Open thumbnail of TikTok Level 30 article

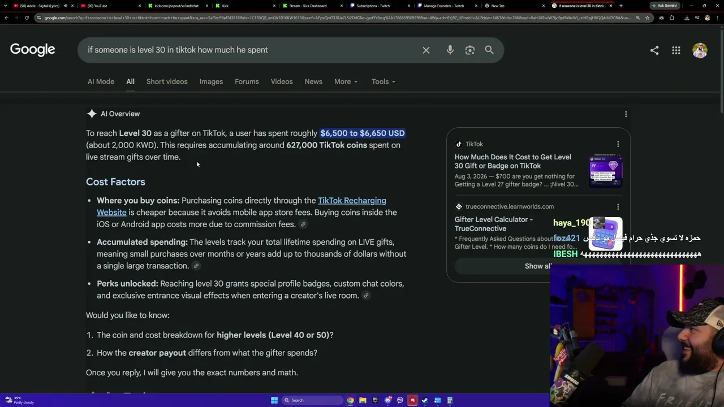click(605, 171)
